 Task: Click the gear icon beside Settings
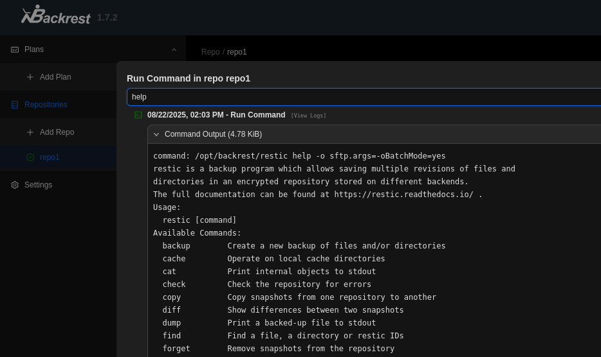tap(15, 185)
